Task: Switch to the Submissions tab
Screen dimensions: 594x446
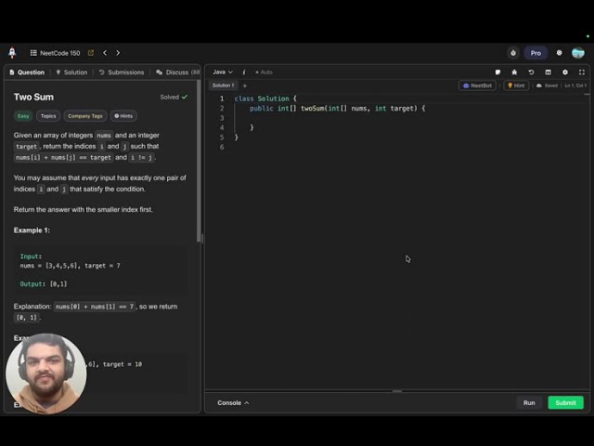Action: (122, 72)
